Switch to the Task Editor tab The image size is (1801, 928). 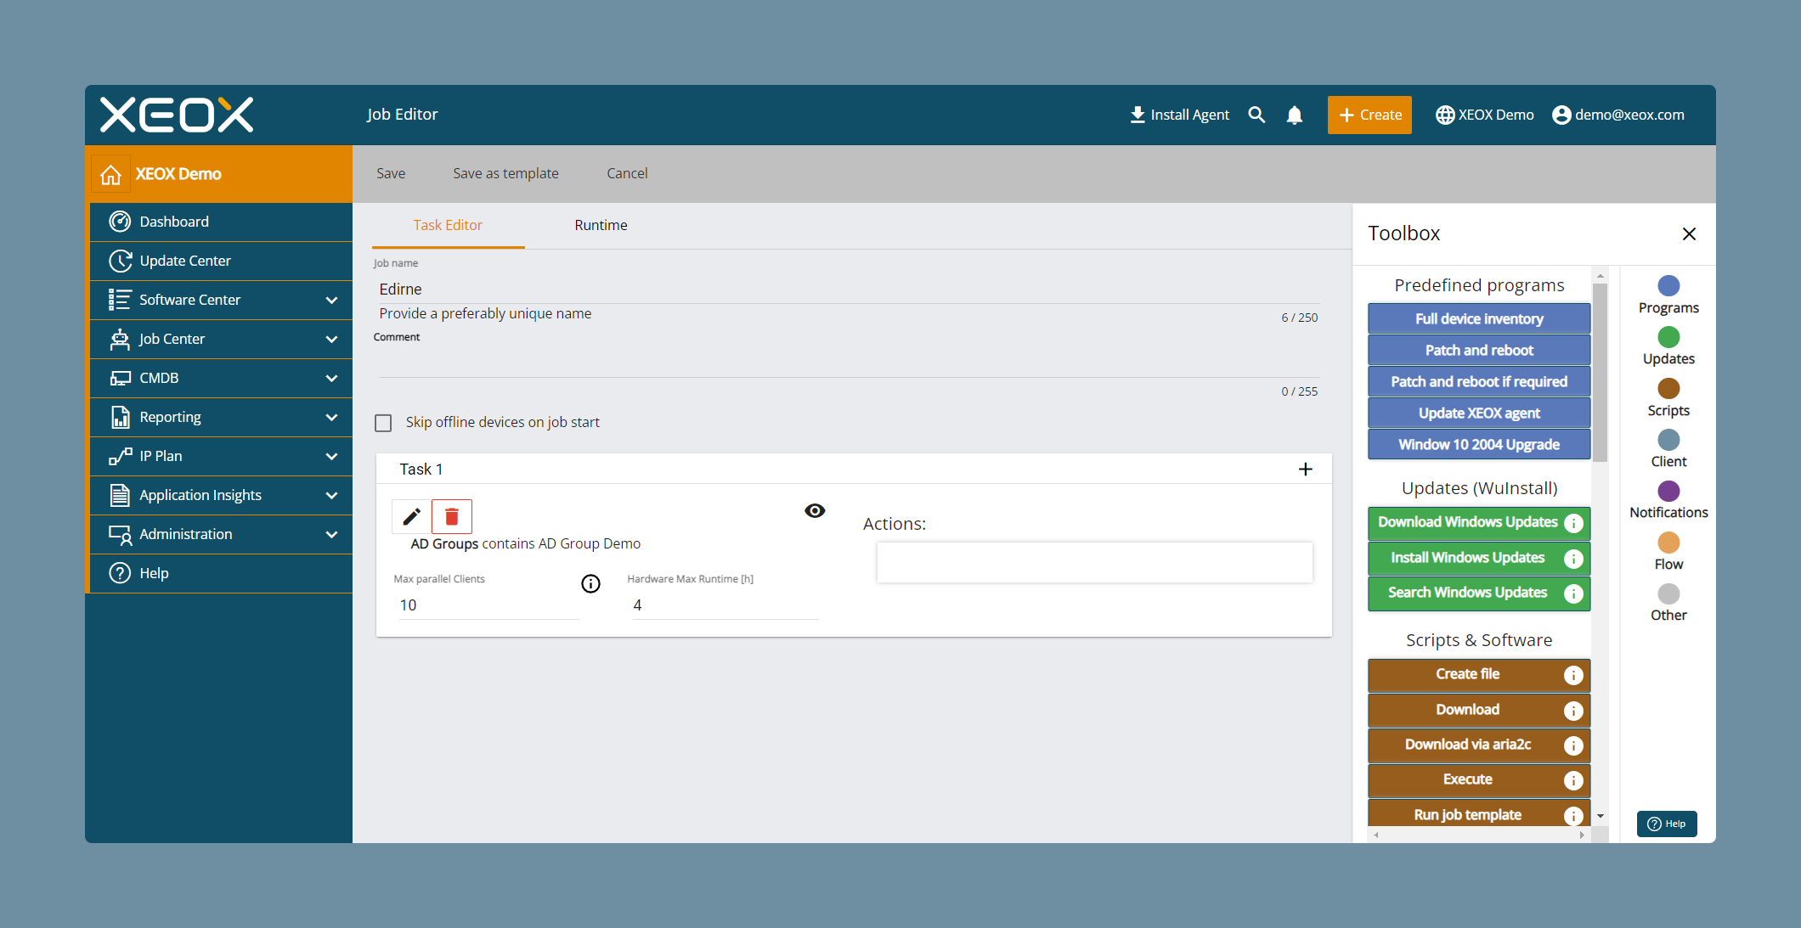[448, 225]
